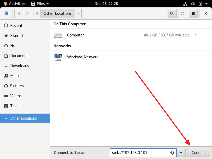Expand recent servers dropdown arrow

[x=181, y=153]
